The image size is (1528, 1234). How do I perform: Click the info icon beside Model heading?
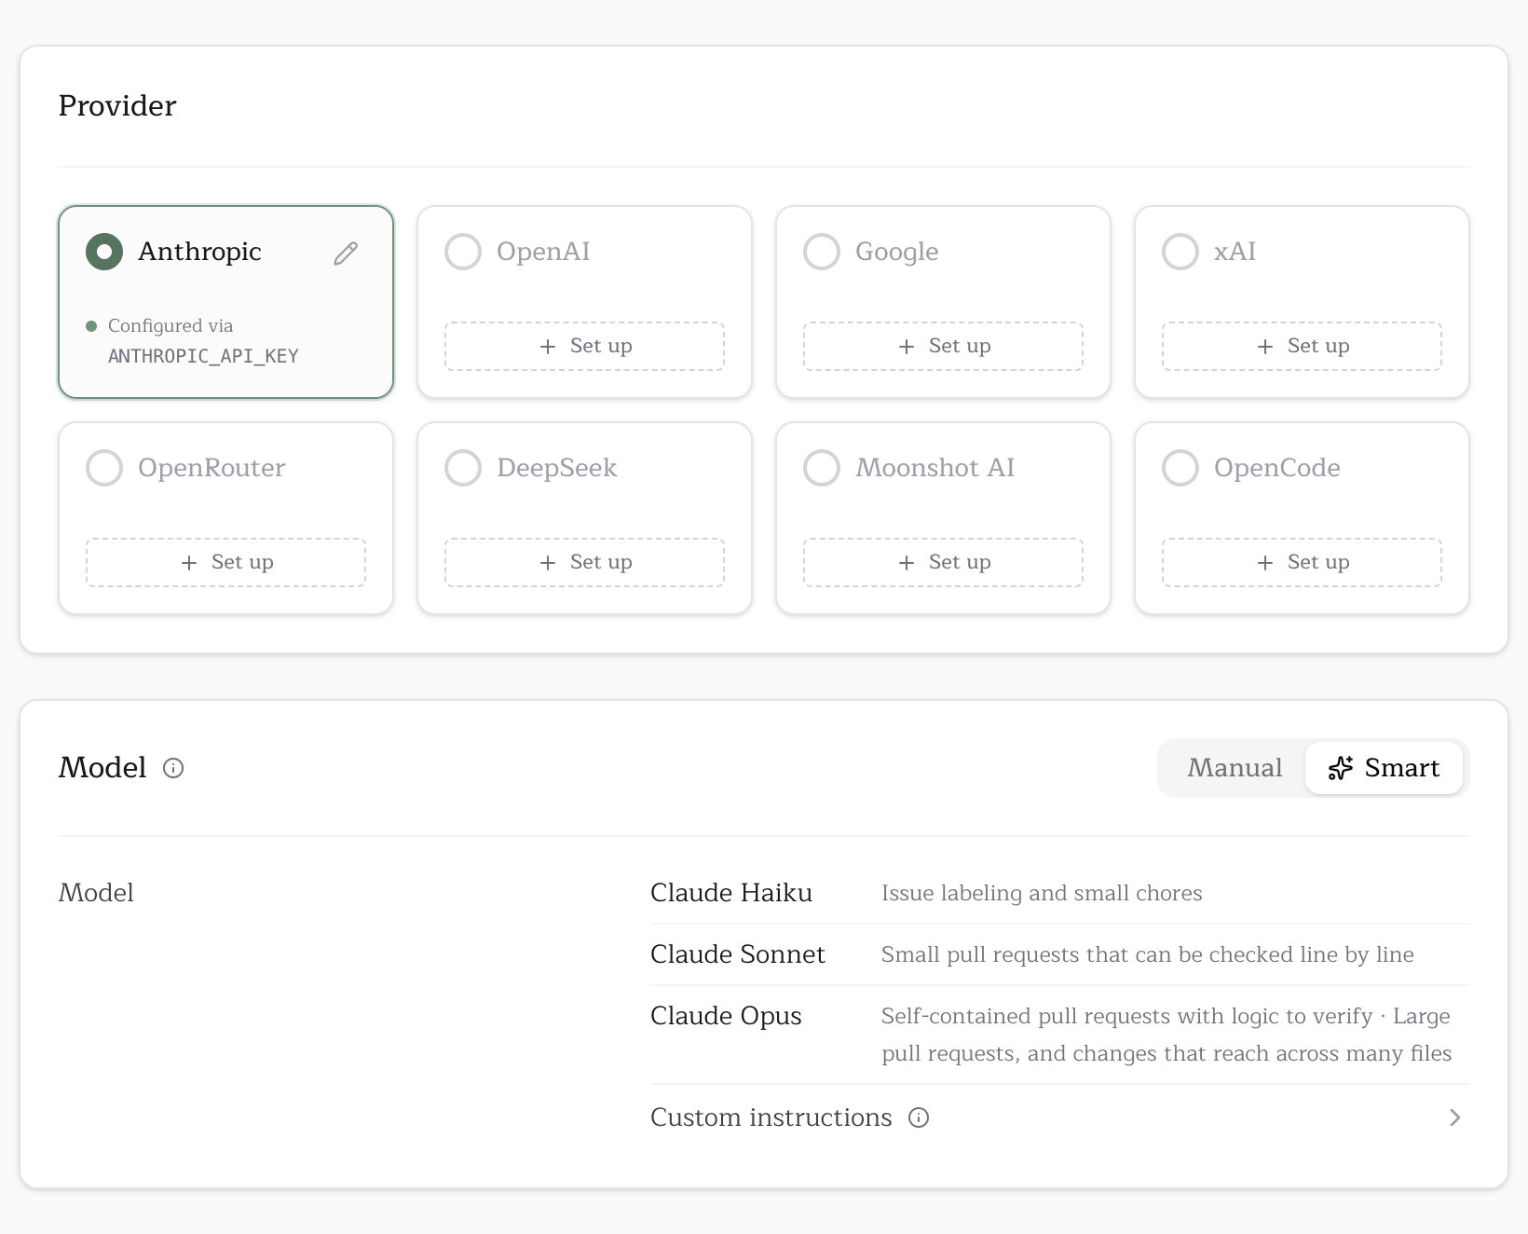pyautogui.click(x=173, y=768)
